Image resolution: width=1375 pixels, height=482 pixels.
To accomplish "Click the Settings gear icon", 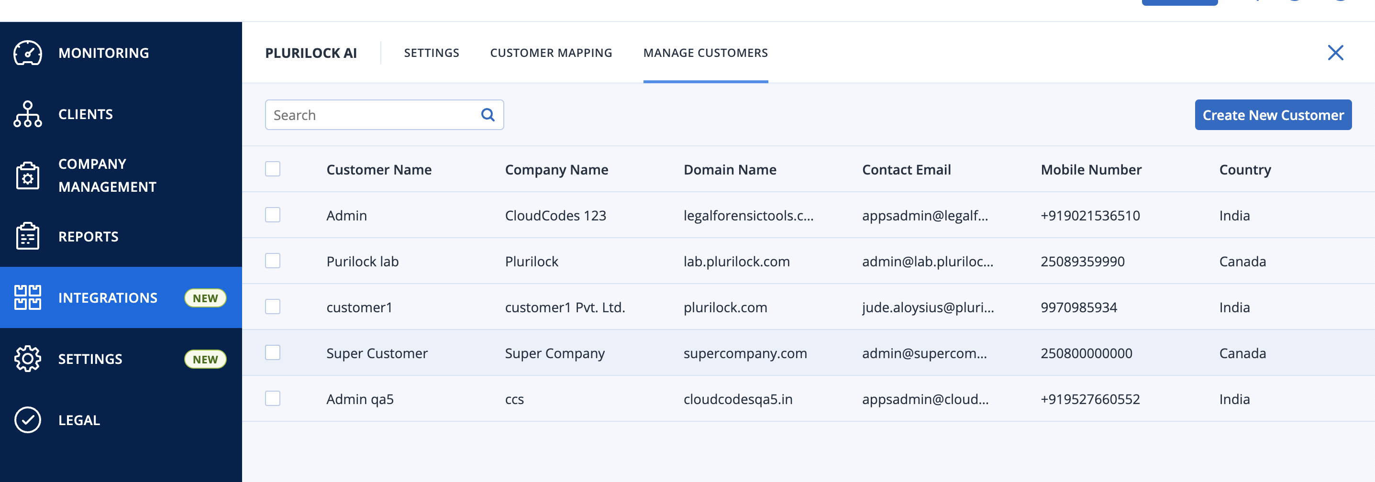I will [x=28, y=359].
